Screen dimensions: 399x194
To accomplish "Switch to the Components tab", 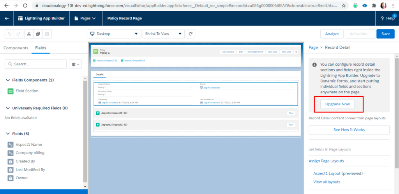I will click(16, 48).
